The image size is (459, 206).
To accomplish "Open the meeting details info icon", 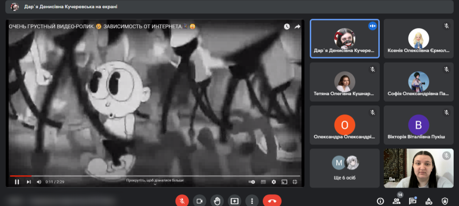I will pos(380,201).
